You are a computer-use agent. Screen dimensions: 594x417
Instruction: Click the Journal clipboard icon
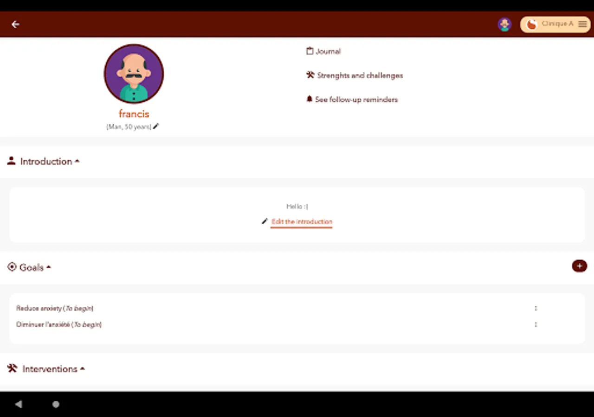(310, 51)
